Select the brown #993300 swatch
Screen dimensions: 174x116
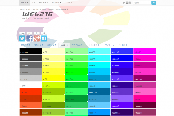31,112
